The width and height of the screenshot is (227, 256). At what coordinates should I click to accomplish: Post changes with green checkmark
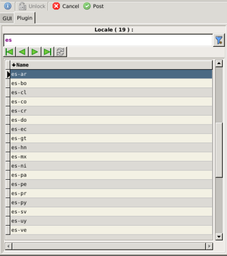pos(94,6)
